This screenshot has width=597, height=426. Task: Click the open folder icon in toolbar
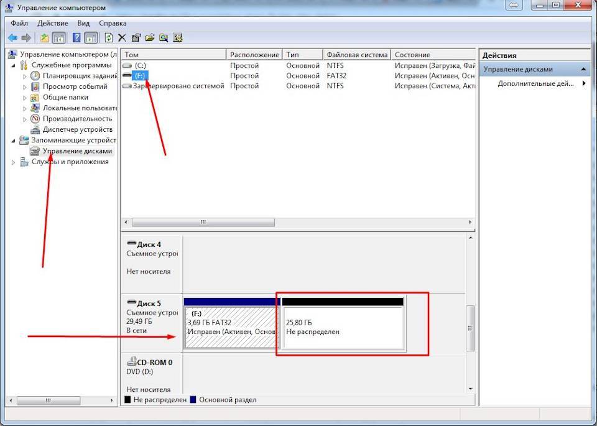click(x=149, y=38)
